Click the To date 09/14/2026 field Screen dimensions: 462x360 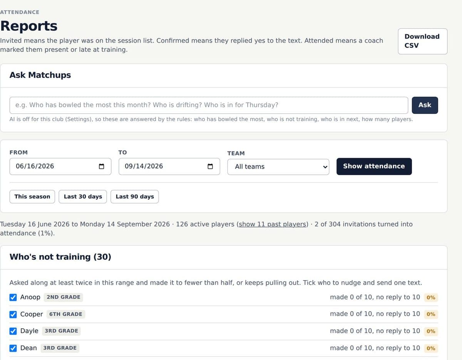coord(169,166)
